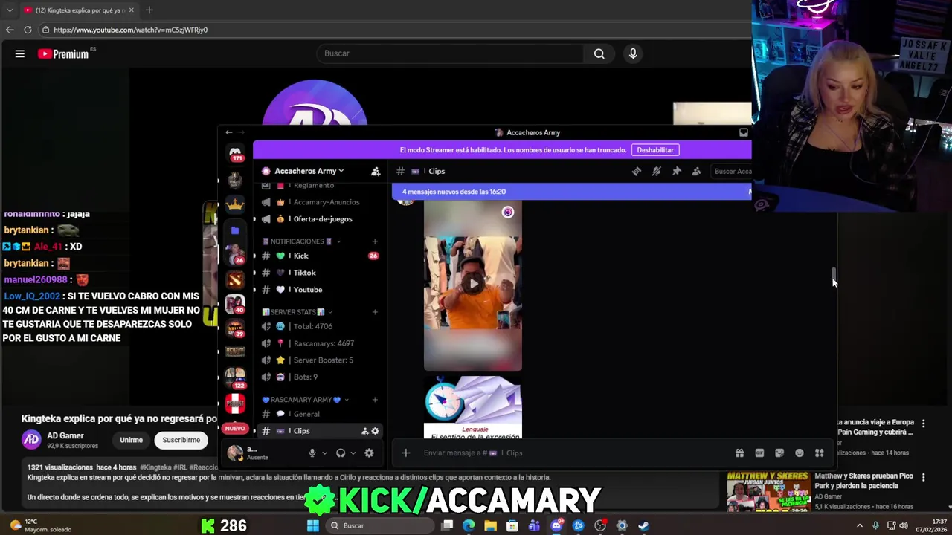Image resolution: width=952 pixels, height=535 pixels.
Task: Open options menu for Matthew y Skeres video
Action: tap(924, 477)
